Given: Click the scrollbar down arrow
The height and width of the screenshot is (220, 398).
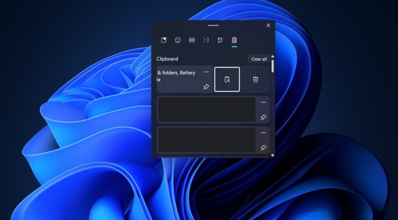Looking at the screenshot, I should click(x=273, y=155).
